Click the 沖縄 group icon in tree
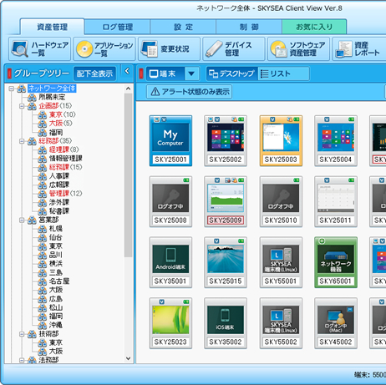The image size is (386, 385). coord(43,325)
